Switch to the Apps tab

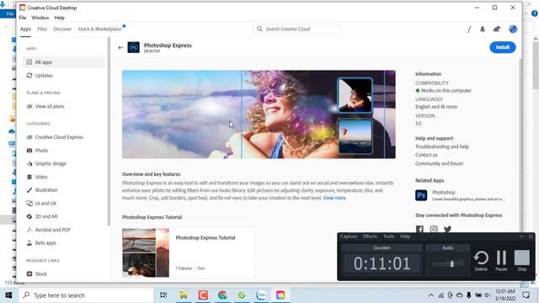[x=25, y=29]
